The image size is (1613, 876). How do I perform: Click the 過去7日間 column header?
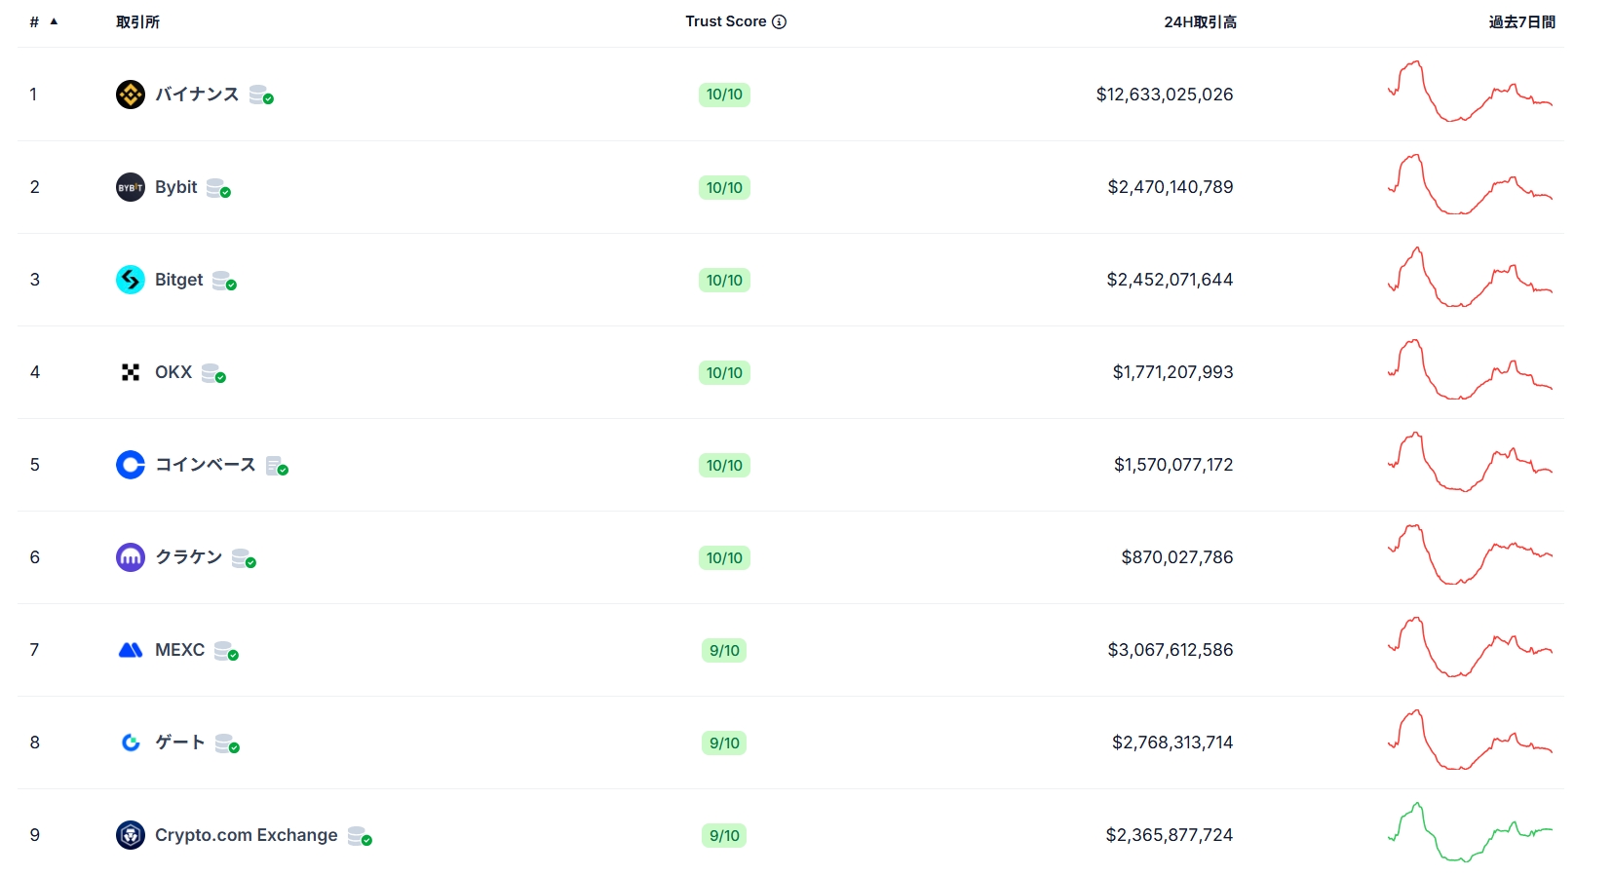click(x=1521, y=21)
